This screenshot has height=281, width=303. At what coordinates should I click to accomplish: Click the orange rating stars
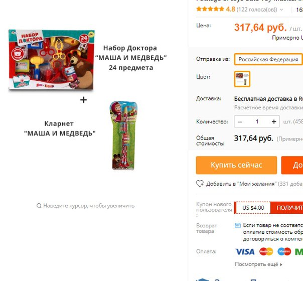pyautogui.click(x=210, y=9)
